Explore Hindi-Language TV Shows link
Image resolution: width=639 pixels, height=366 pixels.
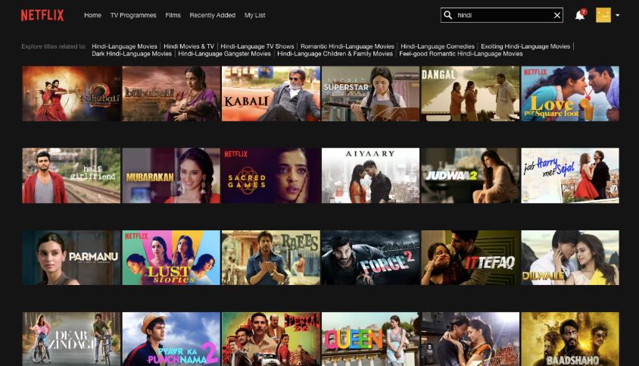(x=257, y=46)
